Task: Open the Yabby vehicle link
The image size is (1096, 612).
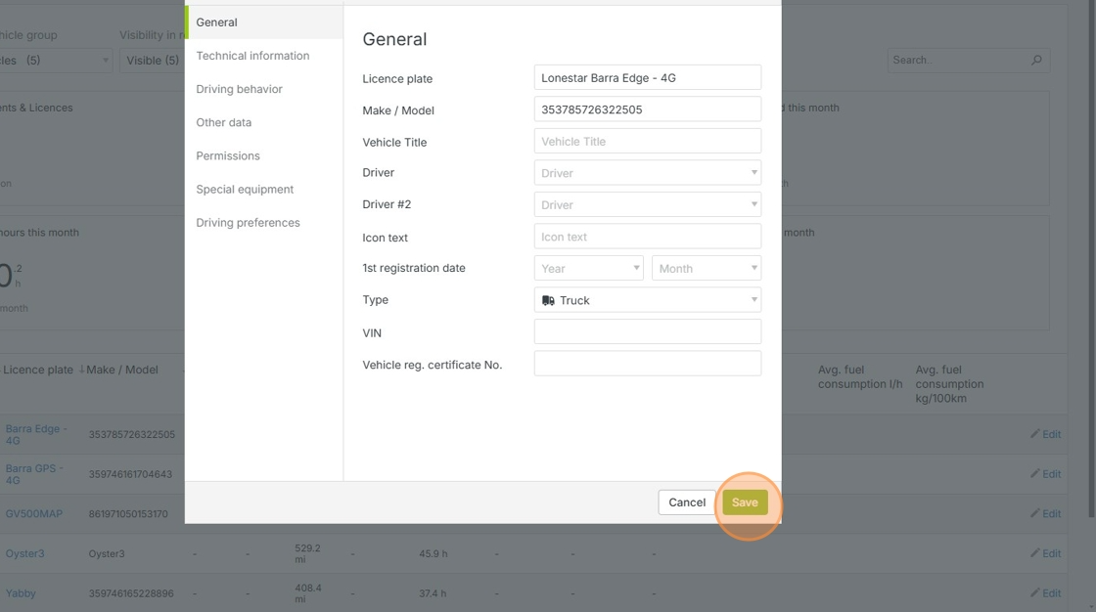Action: click(21, 593)
